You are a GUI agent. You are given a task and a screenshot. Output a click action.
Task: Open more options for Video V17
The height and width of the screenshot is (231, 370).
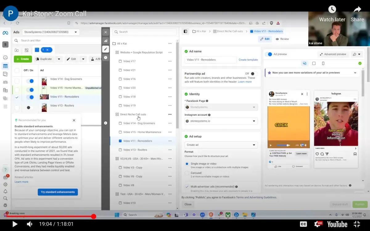click(x=170, y=61)
